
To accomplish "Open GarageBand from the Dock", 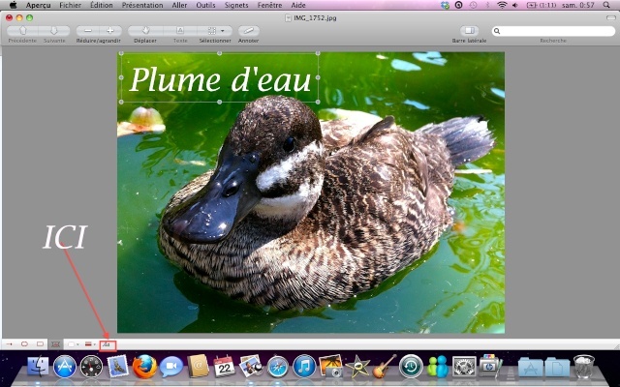I will [x=385, y=367].
